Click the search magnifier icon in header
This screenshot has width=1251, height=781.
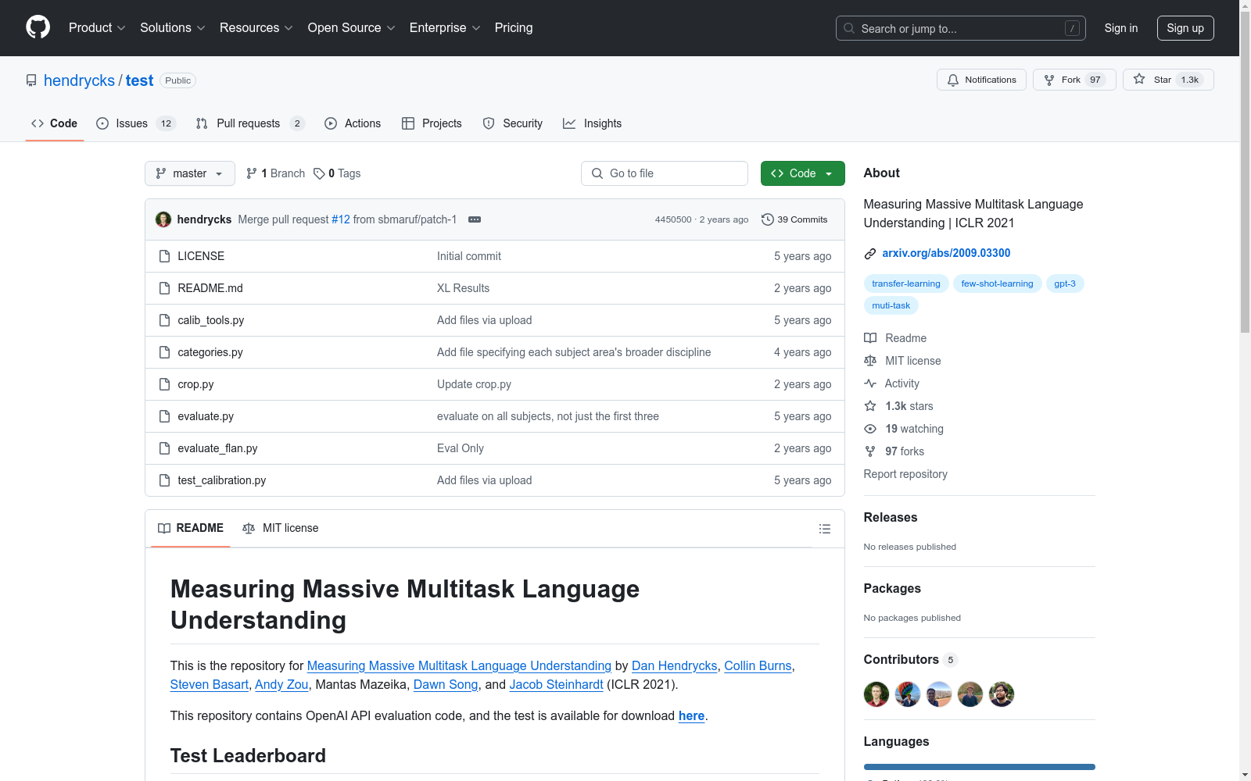(849, 28)
